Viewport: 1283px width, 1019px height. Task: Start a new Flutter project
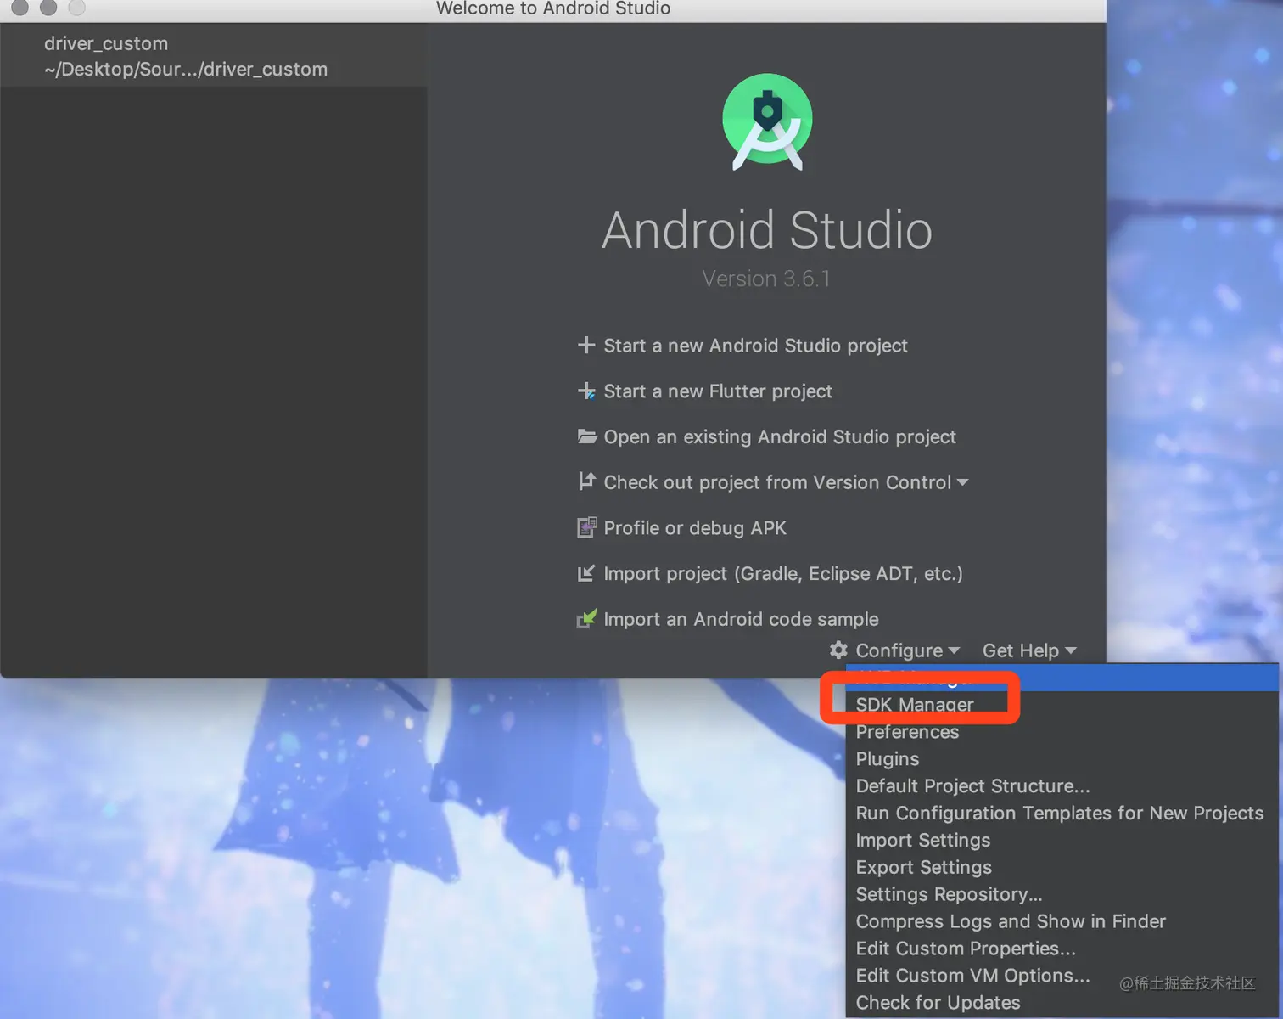(x=718, y=391)
